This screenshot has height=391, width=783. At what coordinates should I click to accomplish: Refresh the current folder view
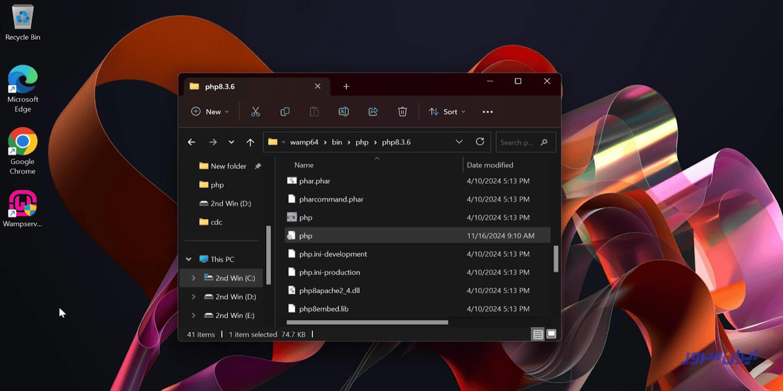[479, 142]
